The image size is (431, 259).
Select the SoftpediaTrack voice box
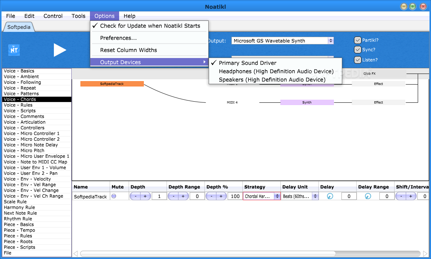pos(112,84)
